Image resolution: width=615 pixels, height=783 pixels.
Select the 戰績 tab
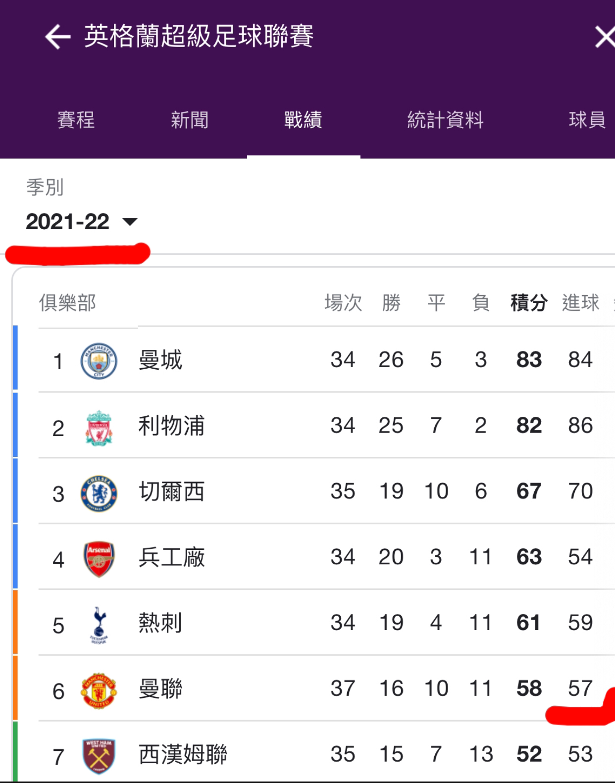pyautogui.click(x=304, y=120)
